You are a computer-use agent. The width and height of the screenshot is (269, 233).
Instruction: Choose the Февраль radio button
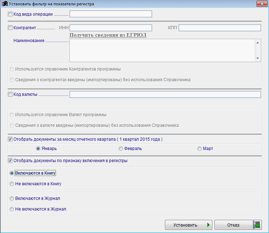[121, 149]
